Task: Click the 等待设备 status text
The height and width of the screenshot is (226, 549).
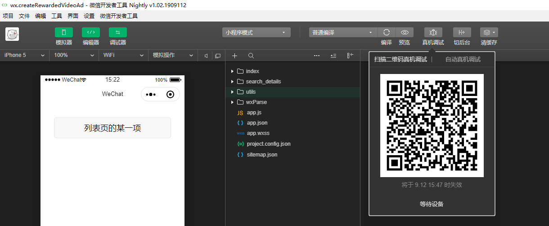Action: point(432,204)
